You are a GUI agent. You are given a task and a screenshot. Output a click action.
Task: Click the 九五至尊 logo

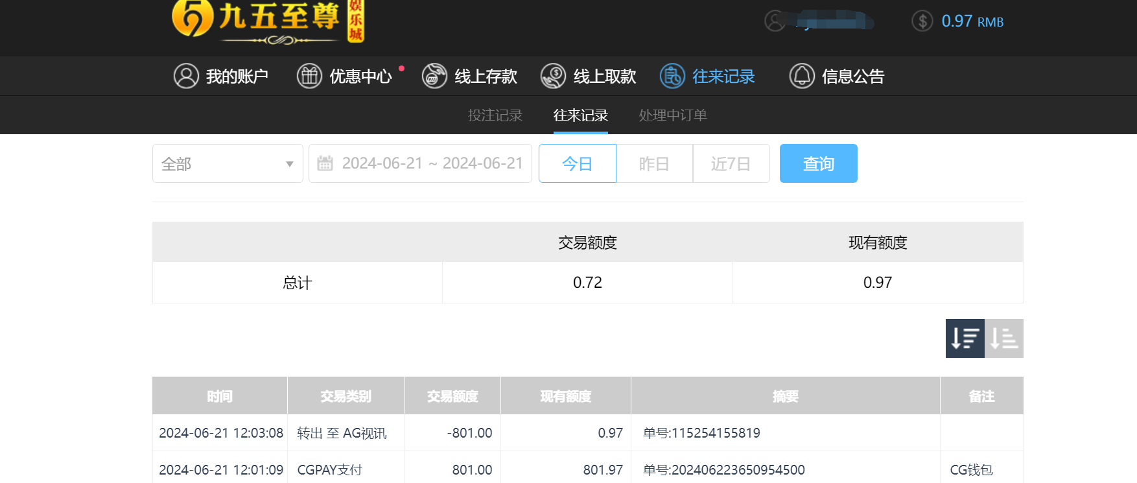point(268,21)
